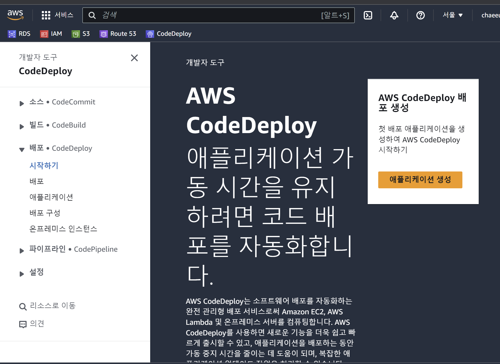Click the S3 bucket shortcut icon
Image resolution: width=500 pixels, height=364 pixels.
pyautogui.click(x=76, y=34)
